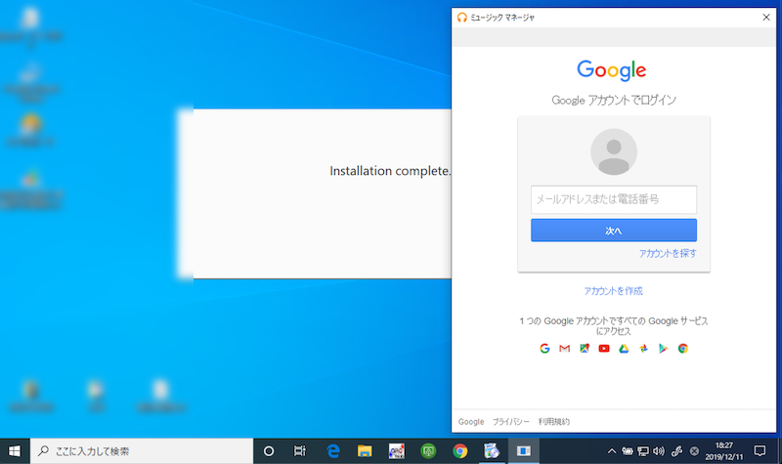Click the アカウントを探す link

pos(668,253)
